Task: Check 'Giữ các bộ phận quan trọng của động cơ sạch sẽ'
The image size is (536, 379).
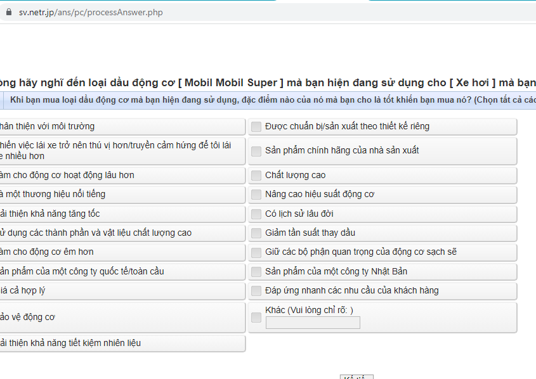Action: click(256, 252)
